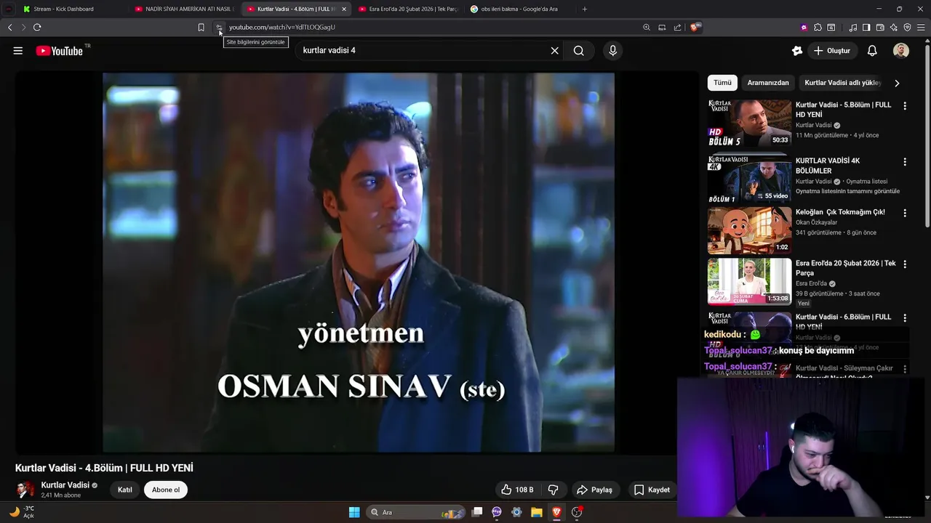Viewport: 931px width, 523px height.
Task: Open browser zoom magnifier icon
Action: pos(647,28)
